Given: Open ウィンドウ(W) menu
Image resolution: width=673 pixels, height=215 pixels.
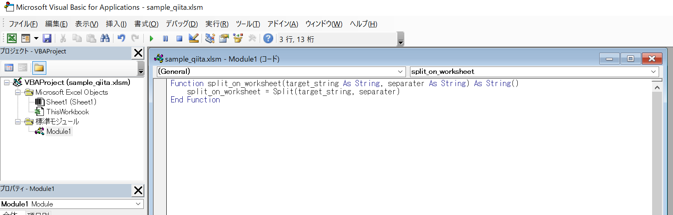Looking at the screenshot, I should point(324,24).
